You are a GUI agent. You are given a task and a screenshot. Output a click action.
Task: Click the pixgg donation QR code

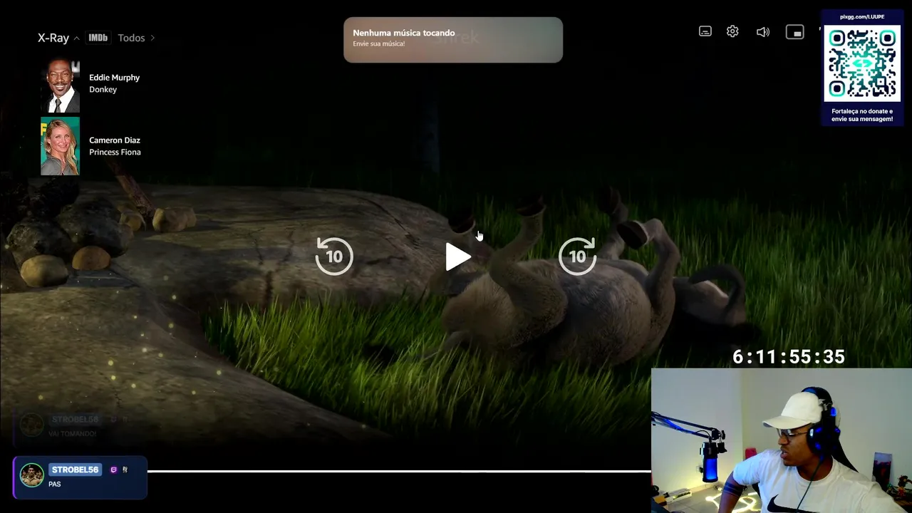pos(862,64)
